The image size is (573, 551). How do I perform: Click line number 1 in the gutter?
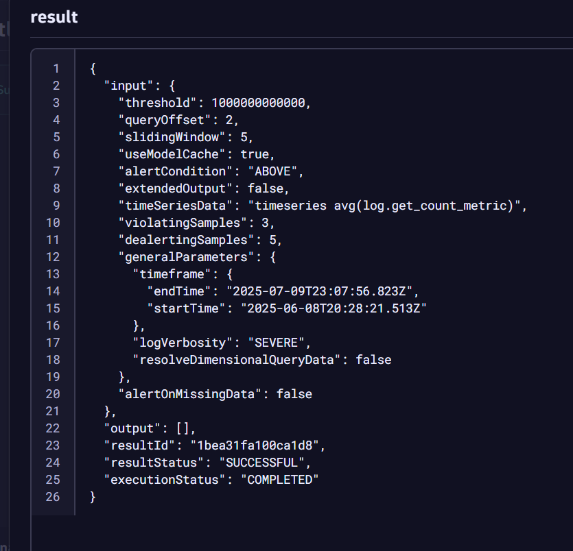(x=56, y=69)
